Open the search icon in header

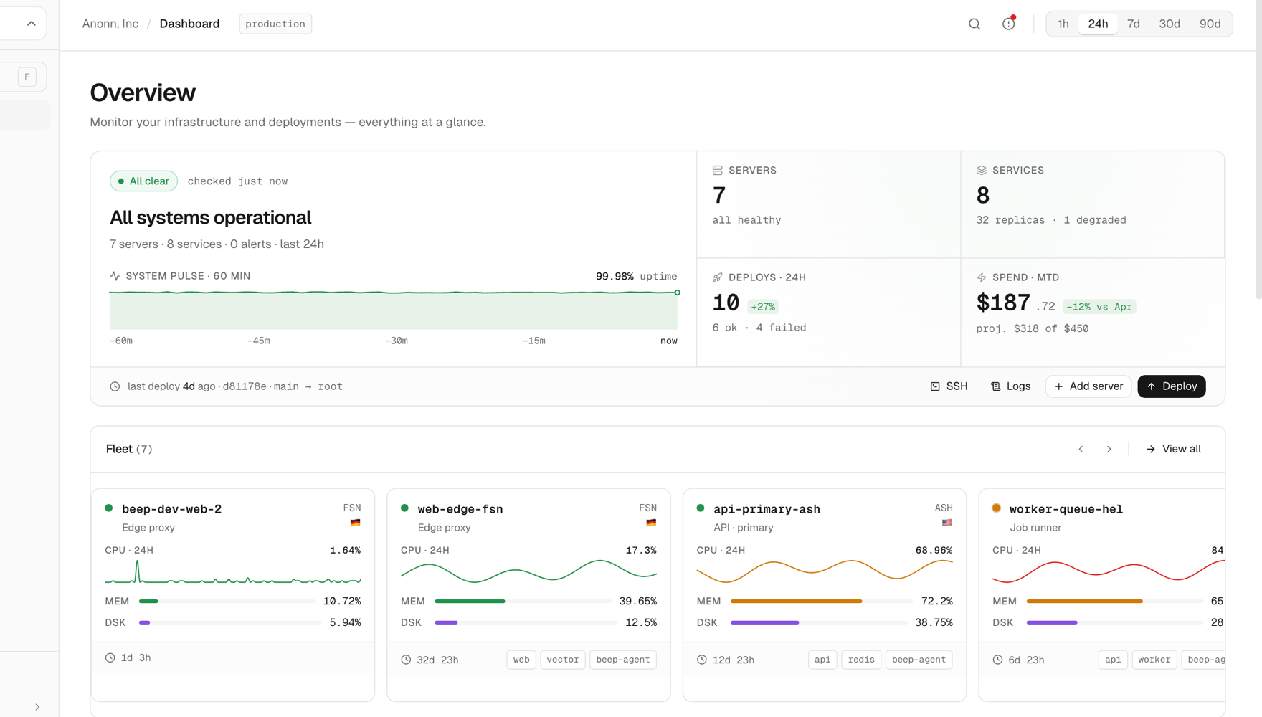click(x=974, y=24)
